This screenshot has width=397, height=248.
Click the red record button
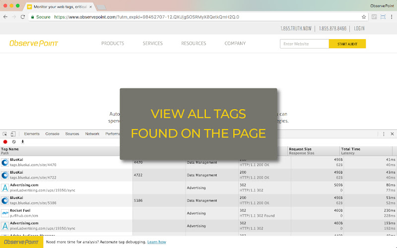tap(5, 142)
